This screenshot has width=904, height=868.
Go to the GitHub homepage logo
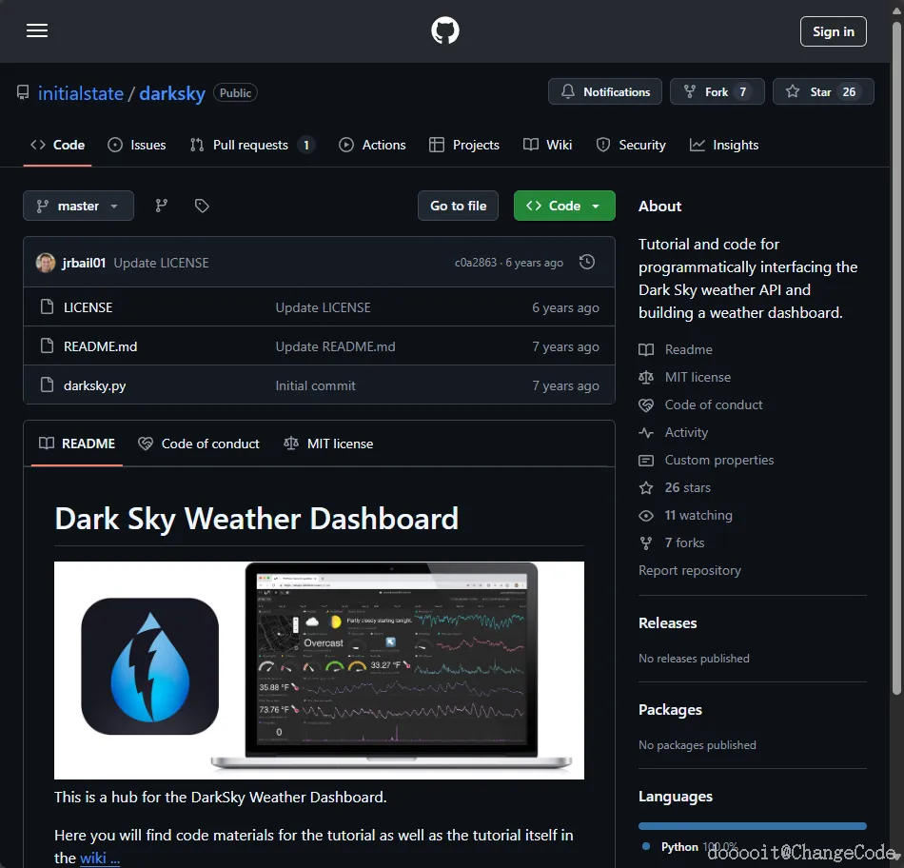coord(445,30)
